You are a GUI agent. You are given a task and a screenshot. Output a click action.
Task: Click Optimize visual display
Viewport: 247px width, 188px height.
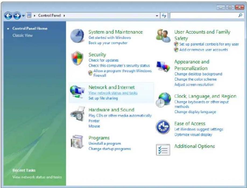[193, 135]
